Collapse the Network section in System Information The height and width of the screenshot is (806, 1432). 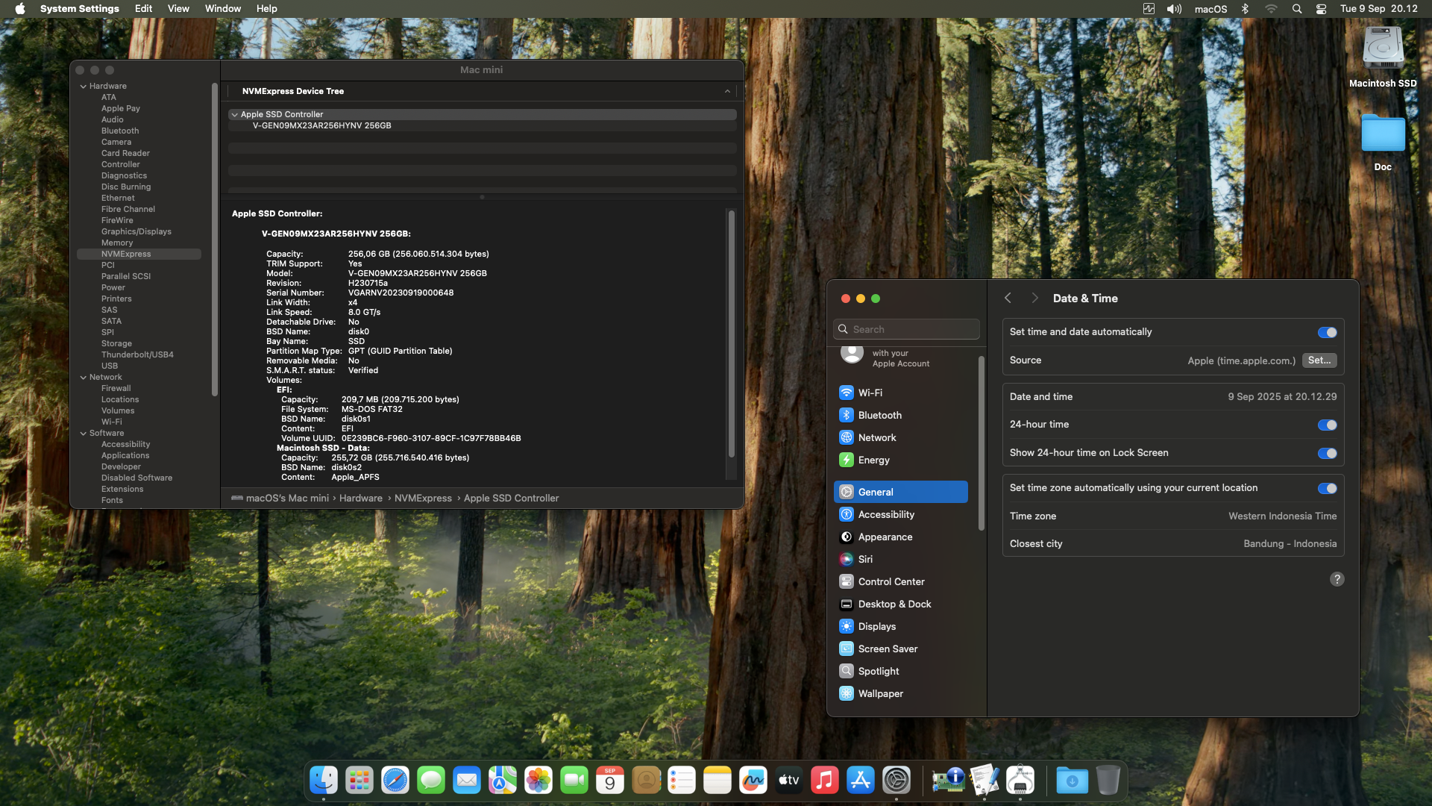84,378
